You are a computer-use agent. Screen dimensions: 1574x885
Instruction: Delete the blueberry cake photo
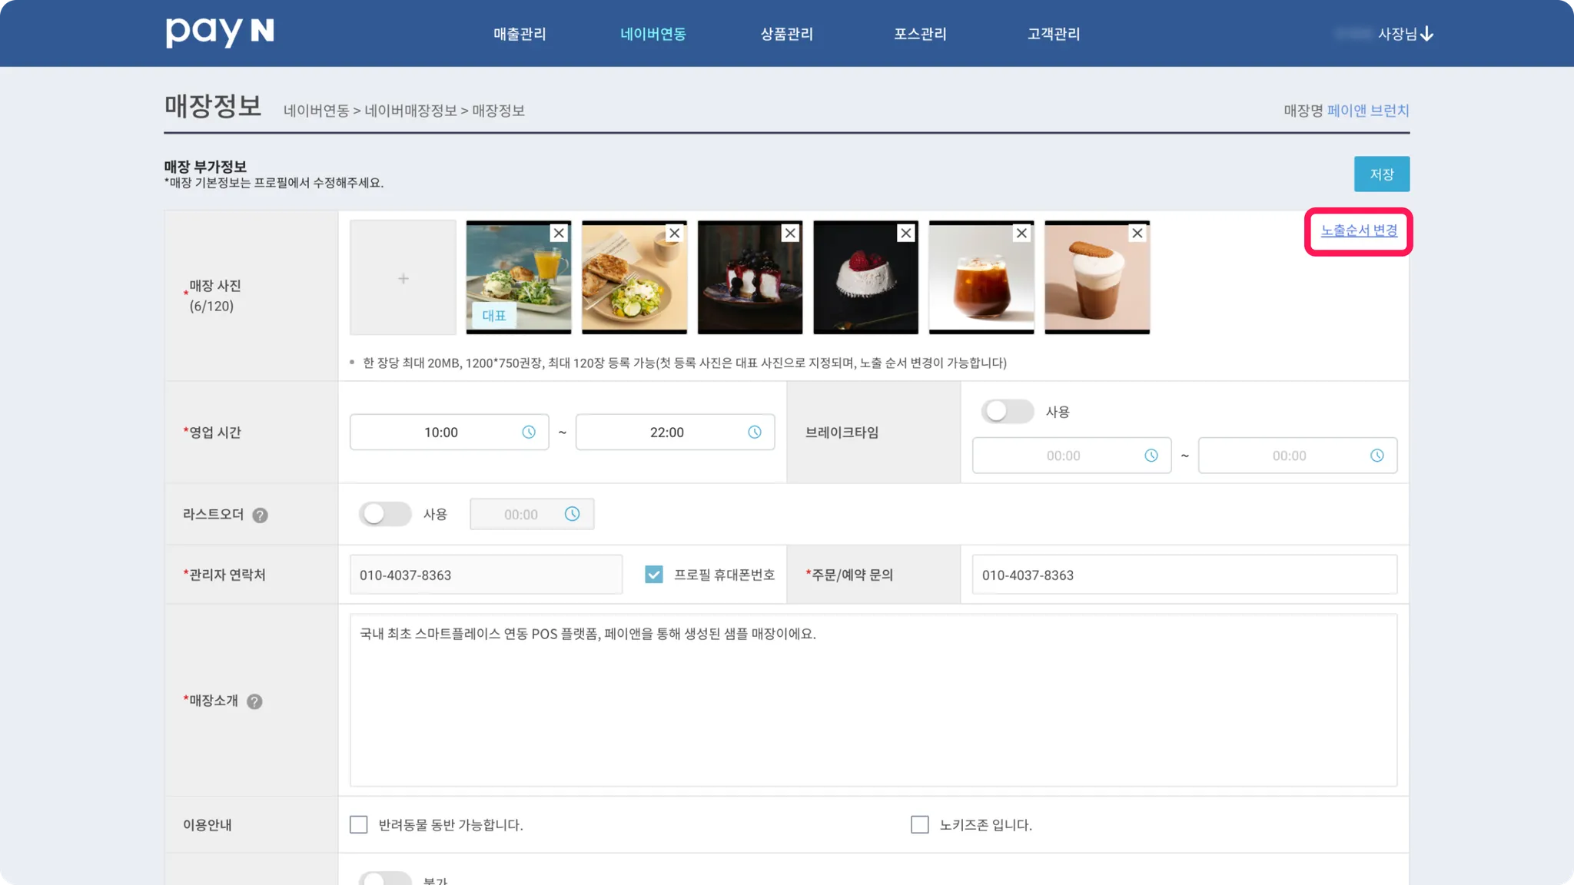(790, 234)
